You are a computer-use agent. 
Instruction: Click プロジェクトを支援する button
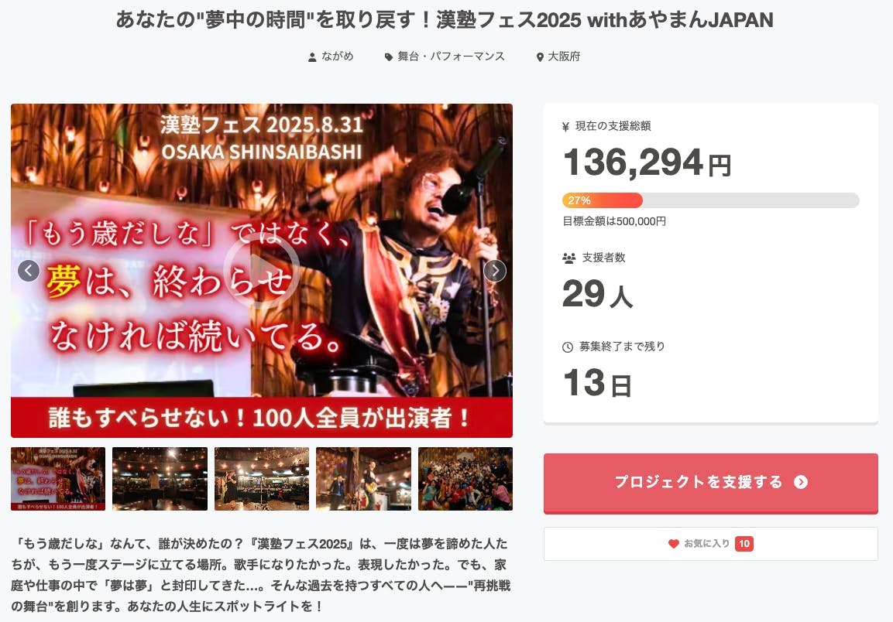(x=711, y=484)
